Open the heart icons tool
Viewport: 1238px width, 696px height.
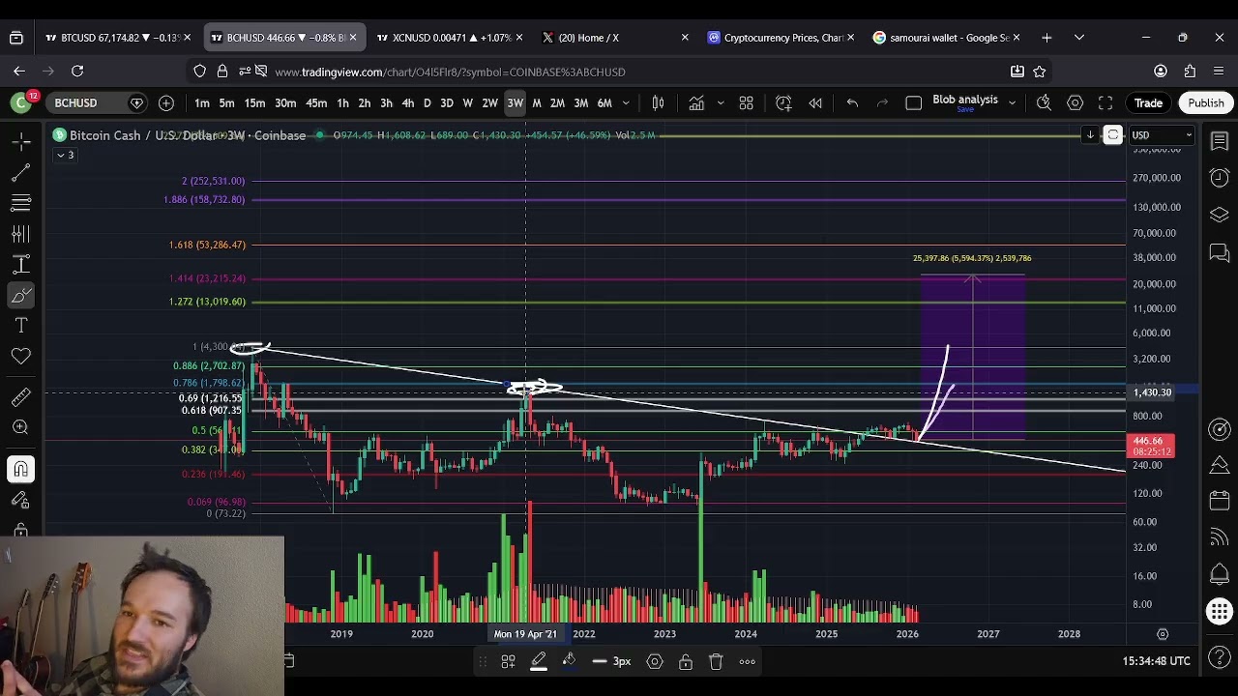tap(20, 358)
